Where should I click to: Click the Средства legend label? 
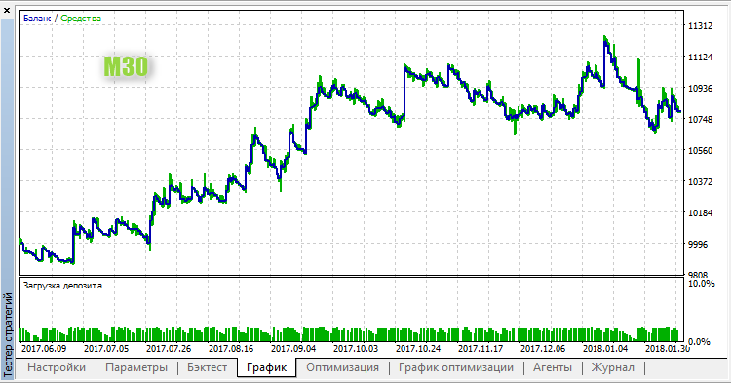point(81,19)
